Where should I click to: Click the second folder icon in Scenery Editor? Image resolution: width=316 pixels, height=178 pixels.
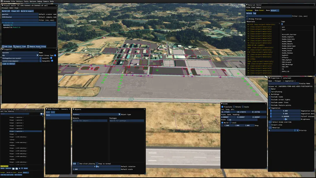(x=16, y=169)
